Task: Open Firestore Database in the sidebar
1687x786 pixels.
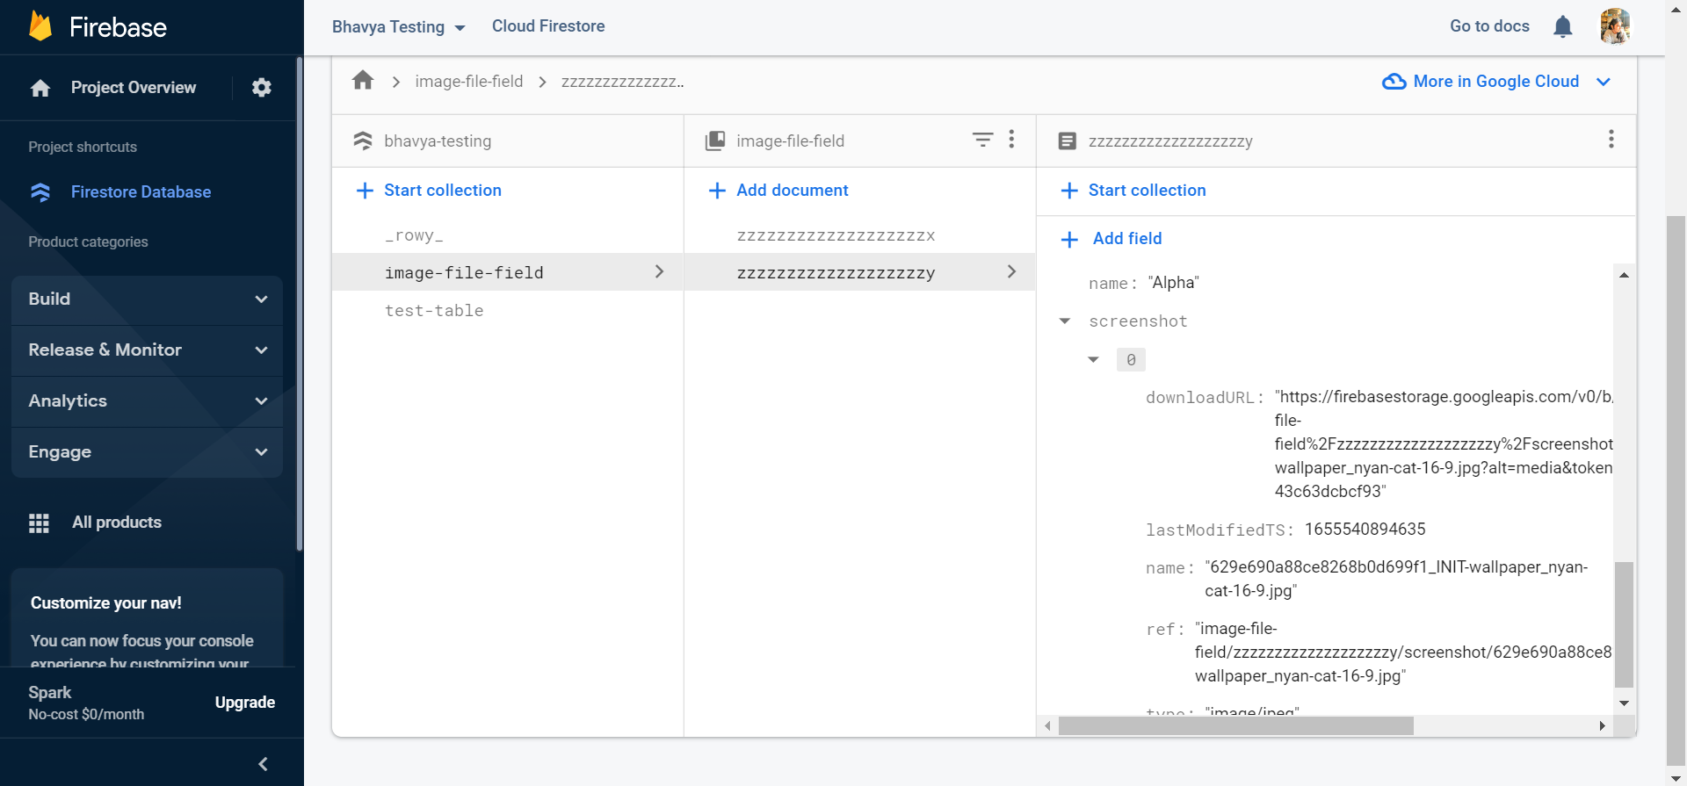Action: coord(141,192)
